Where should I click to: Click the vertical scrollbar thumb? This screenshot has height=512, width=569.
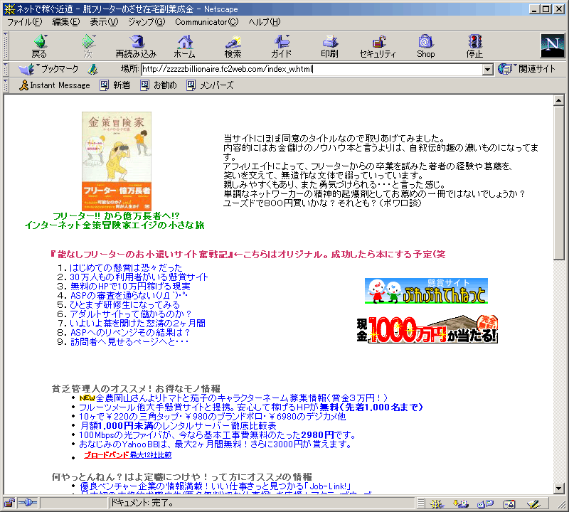pos(559,183)
